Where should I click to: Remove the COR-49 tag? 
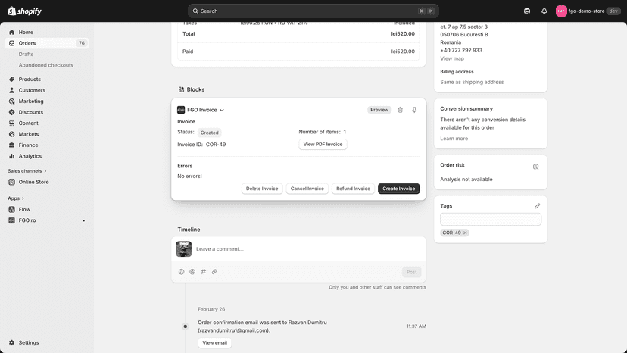coord(465,233)
